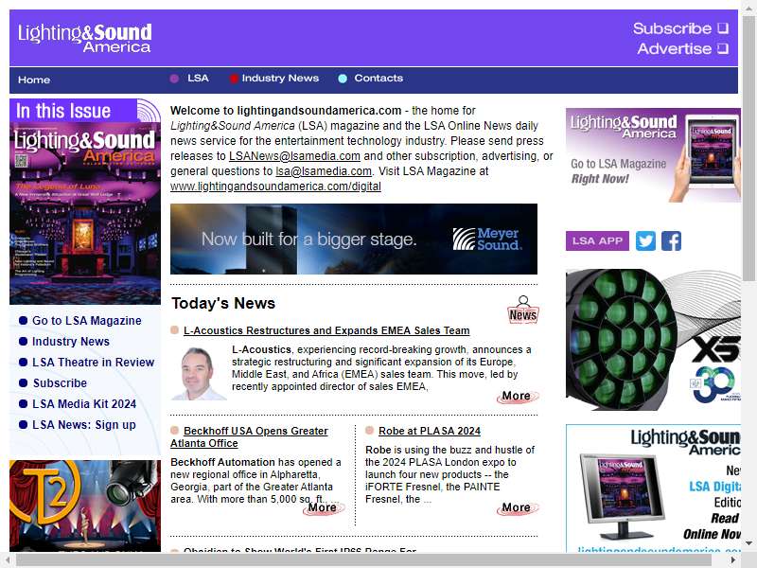Click the Subscribe square icon in header
The image size is (757, 568).
[x=722, y=28]
